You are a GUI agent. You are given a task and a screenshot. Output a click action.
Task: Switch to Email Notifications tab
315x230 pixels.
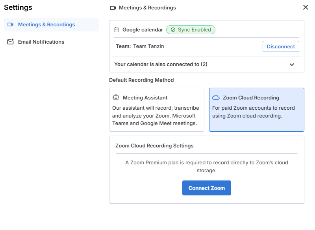(41, 42)
